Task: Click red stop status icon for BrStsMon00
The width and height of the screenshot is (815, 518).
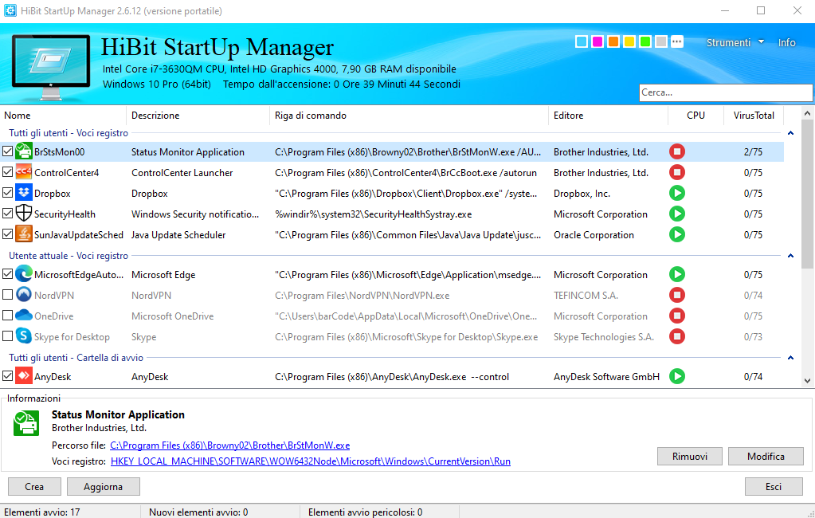Action: coord(676,151)
